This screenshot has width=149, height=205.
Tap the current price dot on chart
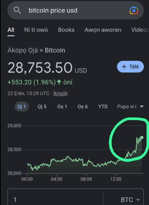click(142, 137)
